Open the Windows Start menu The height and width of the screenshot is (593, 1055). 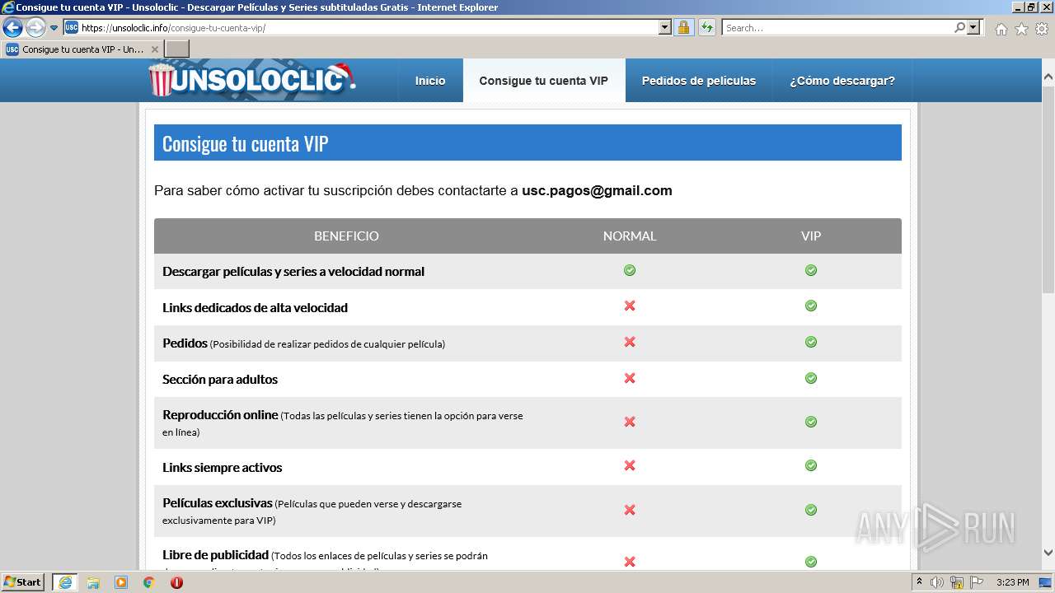click(23, 582)
